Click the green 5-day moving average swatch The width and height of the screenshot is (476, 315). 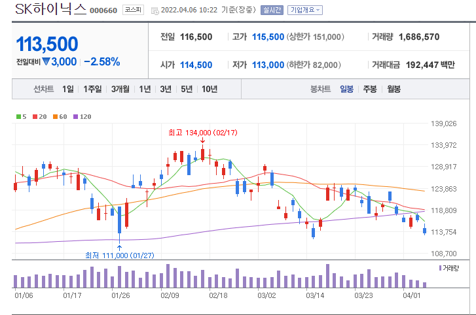pos(18,116)
